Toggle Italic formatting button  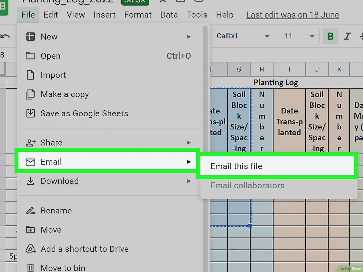click(347, 36)
